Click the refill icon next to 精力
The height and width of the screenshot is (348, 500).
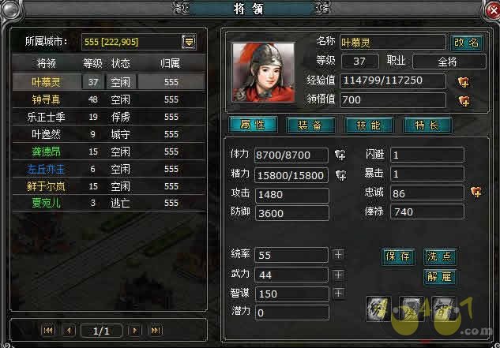(341, 175)
